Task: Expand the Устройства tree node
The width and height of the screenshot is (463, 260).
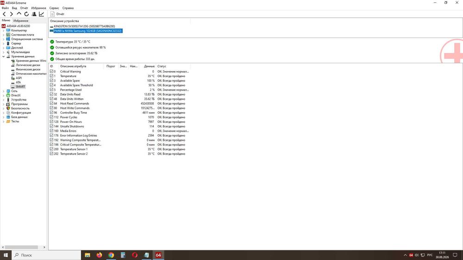Action: click(4, 100)
